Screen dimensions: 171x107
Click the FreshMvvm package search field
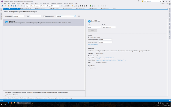pos(65,16)
